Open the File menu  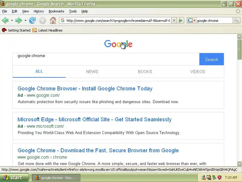coord(5,11)
